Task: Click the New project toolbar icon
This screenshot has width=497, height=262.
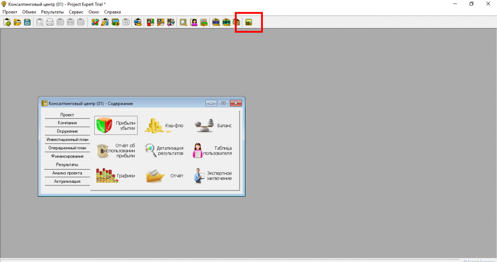Action: [7, 22]
